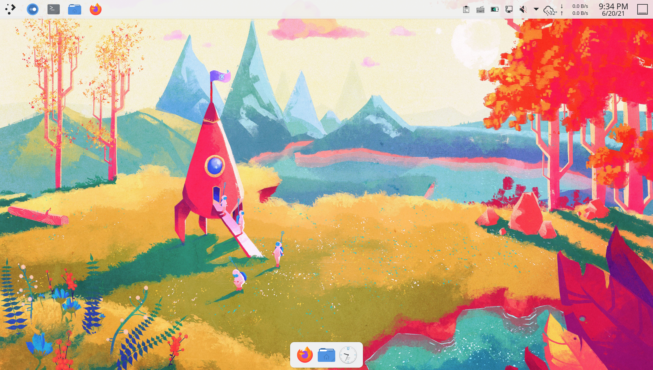This screenshot has height=370, width=653.
Task: Open Dolphin file manager in top panel
Action: (75, 9)
